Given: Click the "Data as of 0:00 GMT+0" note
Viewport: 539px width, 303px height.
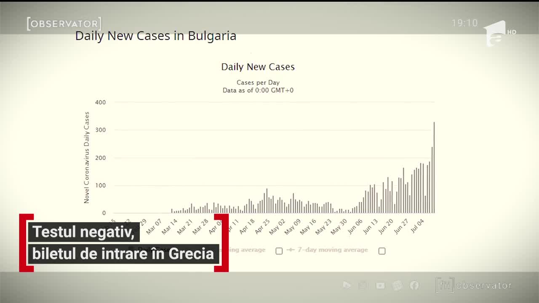Looking at the screenshot, I should [x=258, y=90].
